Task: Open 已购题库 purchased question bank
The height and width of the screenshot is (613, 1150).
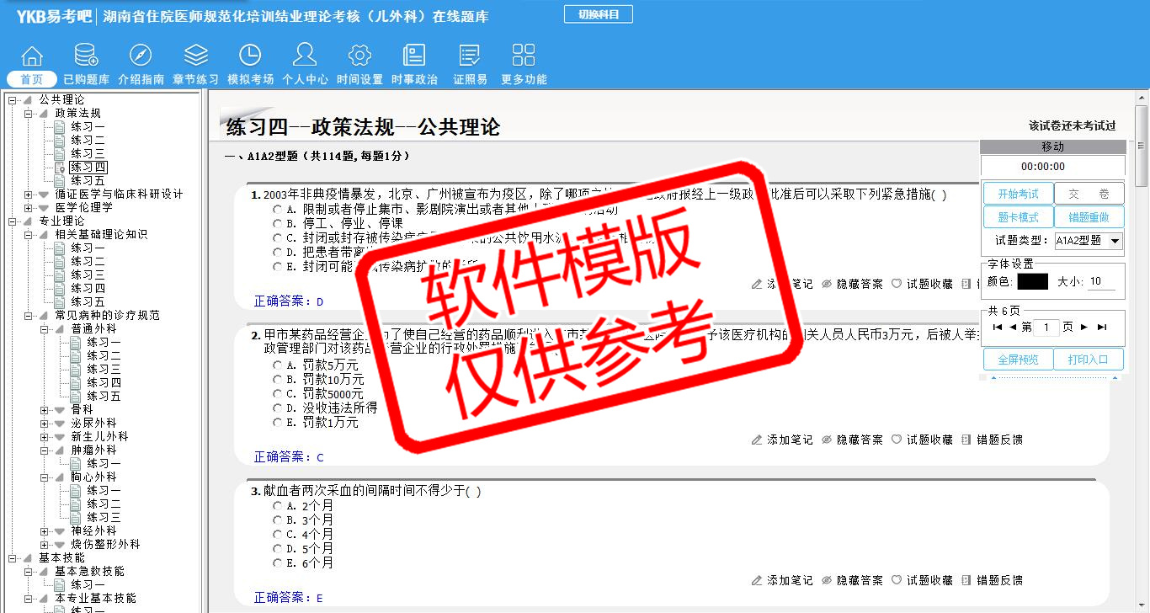Action: tap(86, 56)
